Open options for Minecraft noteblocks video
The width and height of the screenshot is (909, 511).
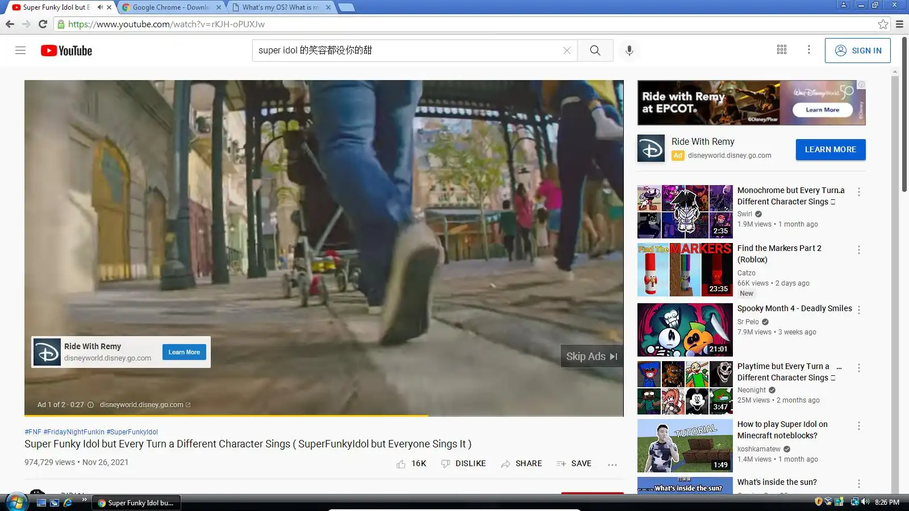859,426
